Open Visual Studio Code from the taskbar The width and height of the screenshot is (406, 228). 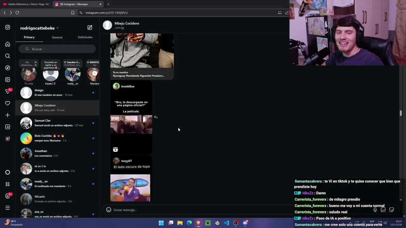pos(226,223)
